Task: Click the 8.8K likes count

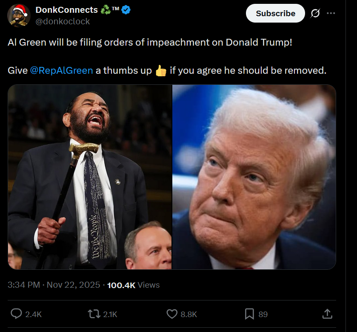Action: (189, 314)
